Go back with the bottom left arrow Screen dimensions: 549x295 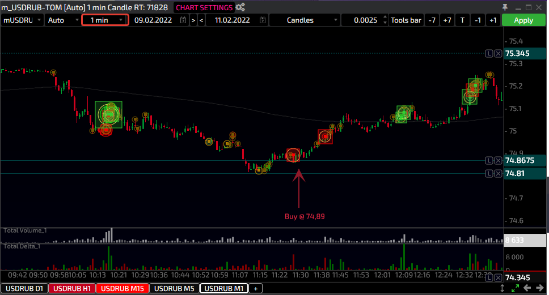click(527, 288)
